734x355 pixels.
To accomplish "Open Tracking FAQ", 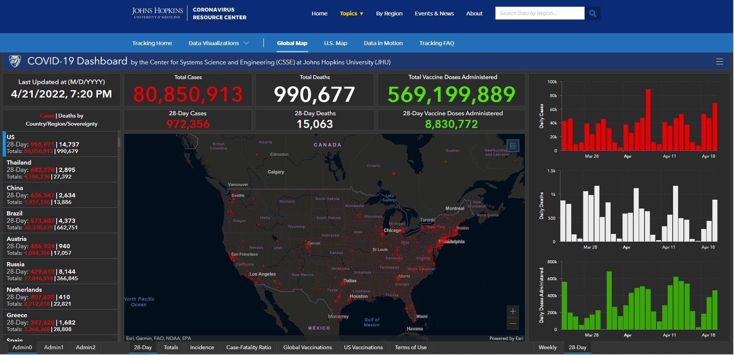I will point(437,43).
